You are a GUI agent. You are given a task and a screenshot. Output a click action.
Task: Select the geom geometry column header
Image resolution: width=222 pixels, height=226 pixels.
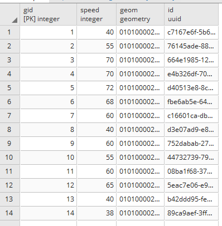click(141, 14)
